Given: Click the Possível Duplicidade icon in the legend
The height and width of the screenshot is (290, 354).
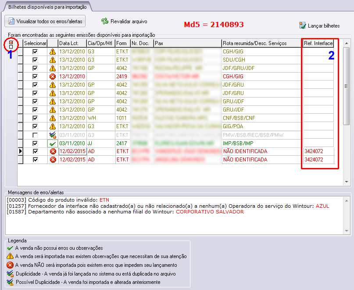Looking at the screenshot, I should tap(10, 282).
